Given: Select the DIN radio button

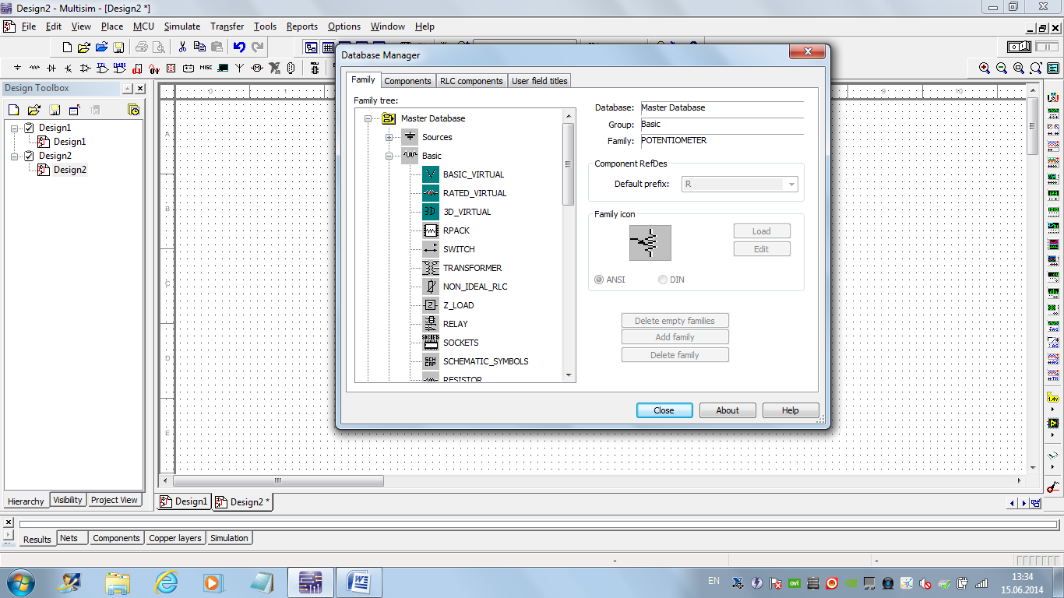Looking at the screenshot, I should (x=662, y=280).
